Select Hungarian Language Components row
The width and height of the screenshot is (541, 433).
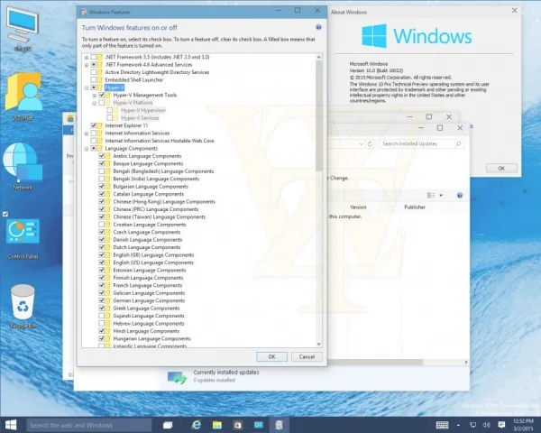(151, 338)
